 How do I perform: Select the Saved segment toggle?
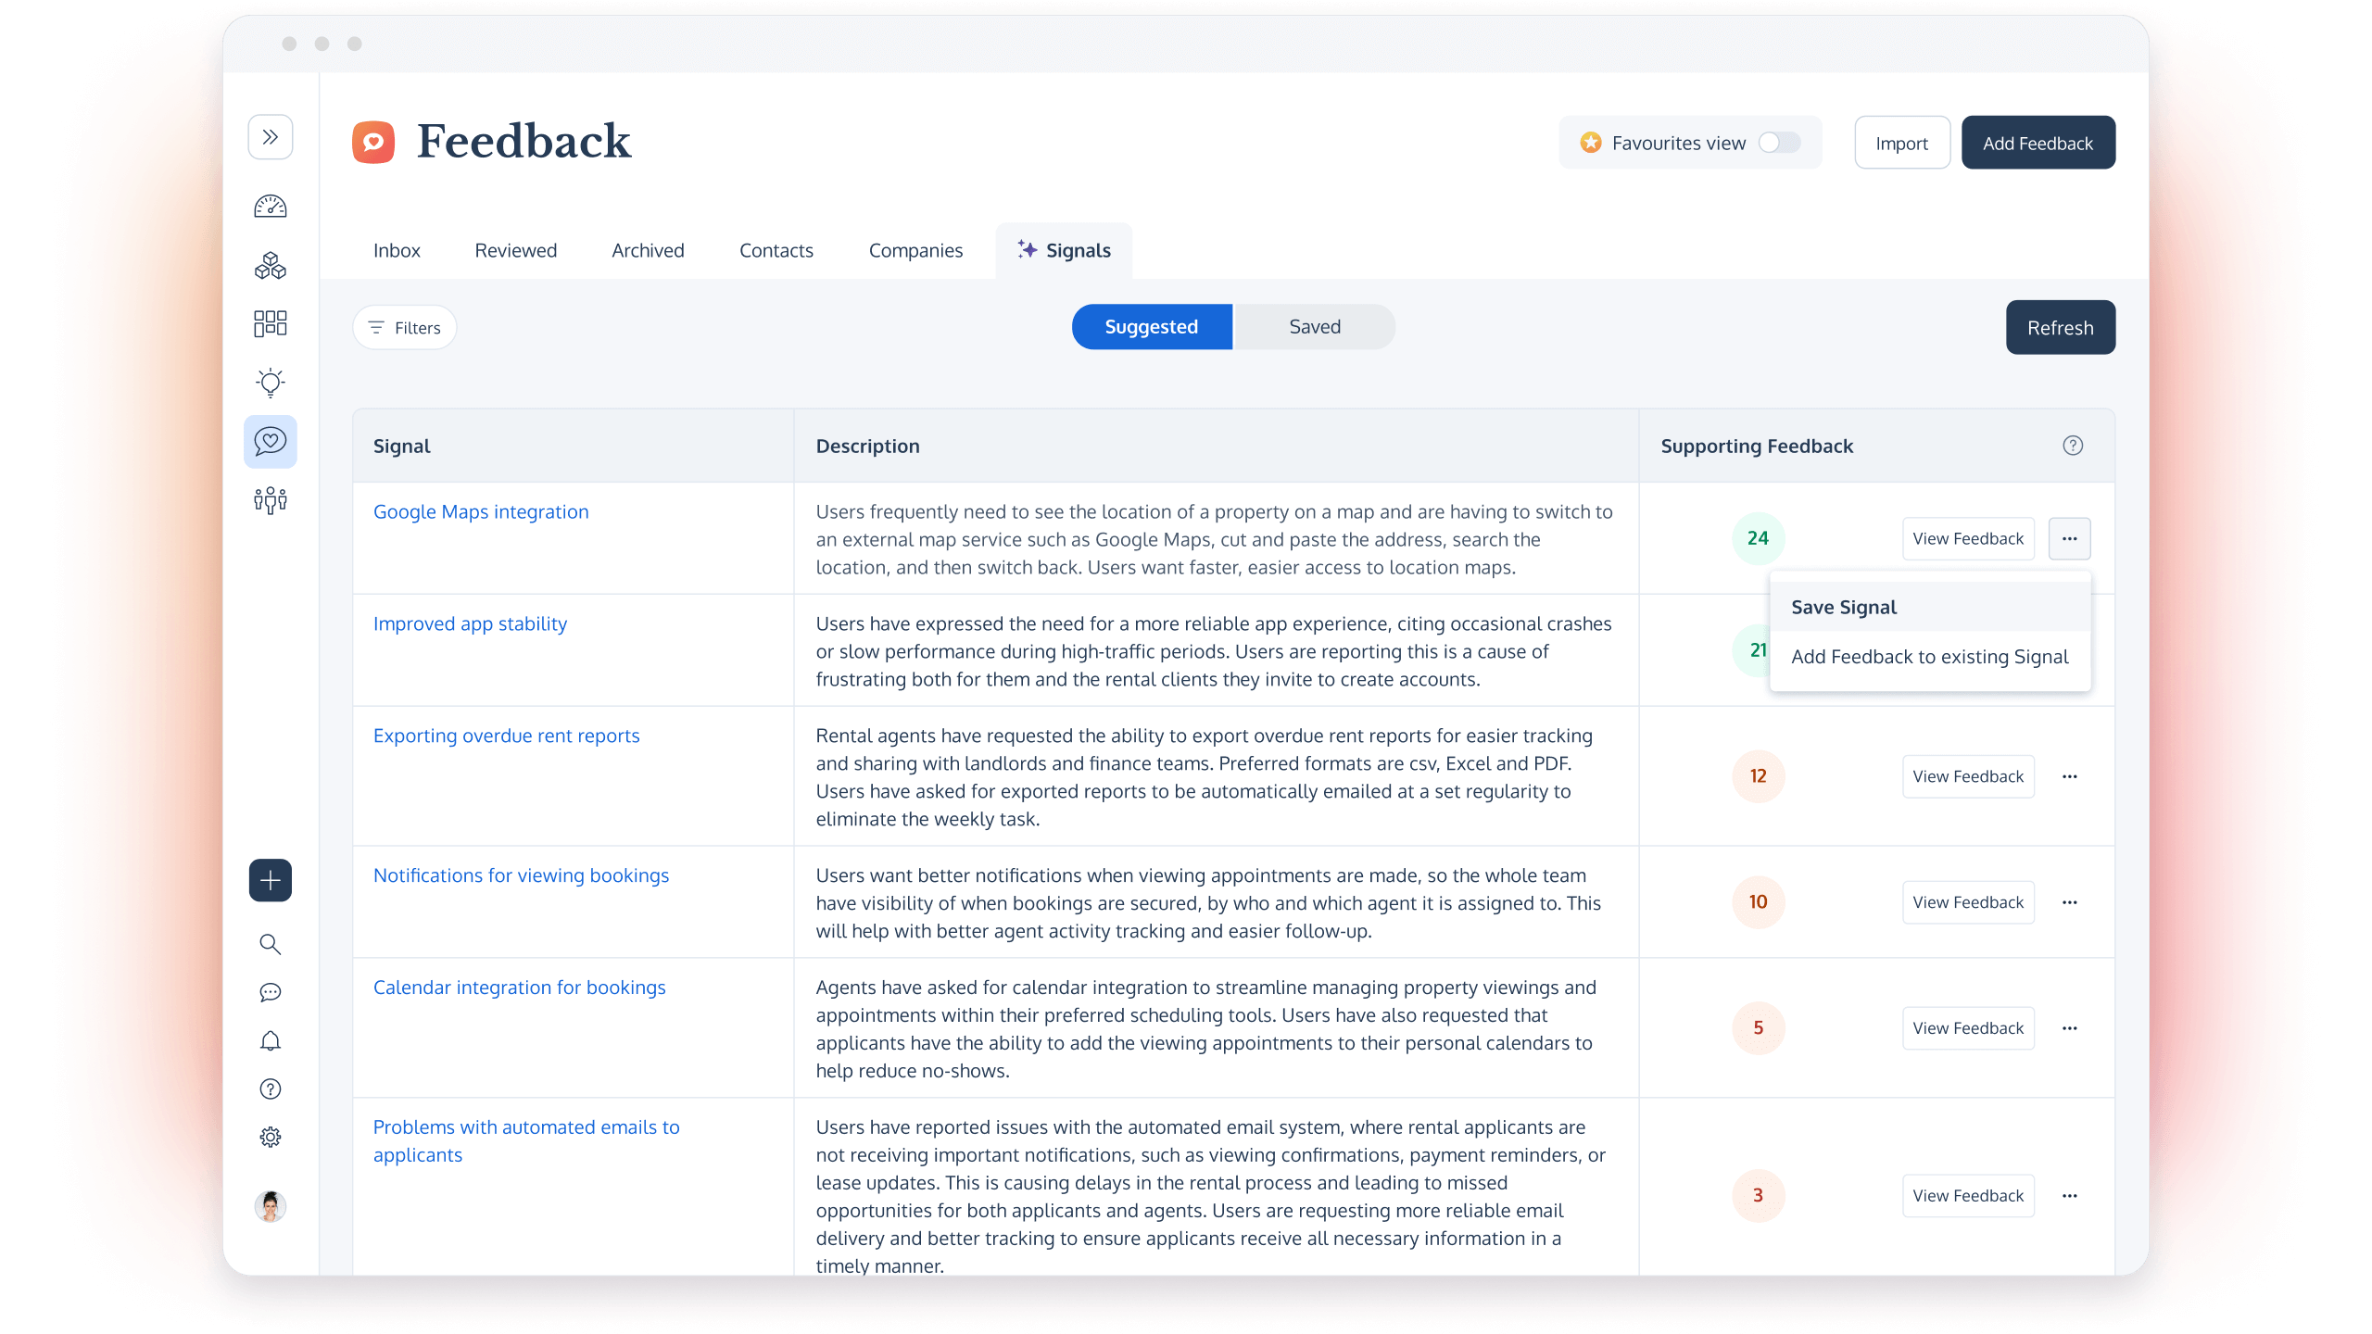(1315, 327)
